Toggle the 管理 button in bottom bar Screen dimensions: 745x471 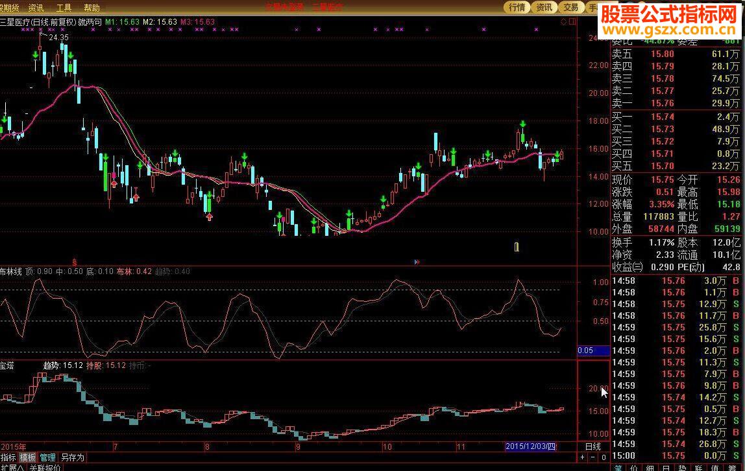tap(47, 457)
